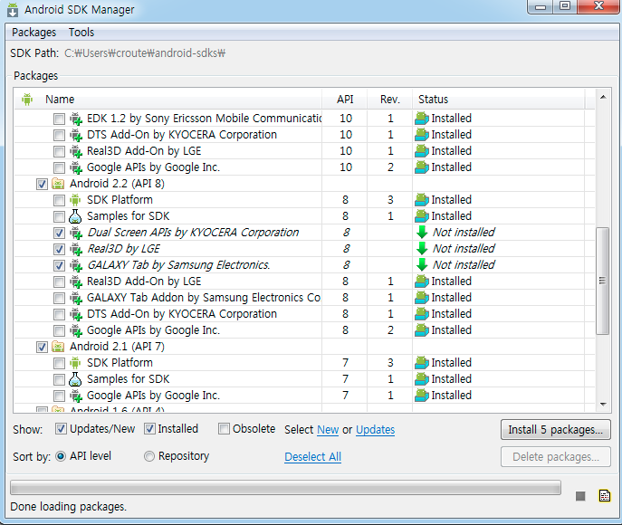Uncheck GALAXY Tab by Samsung Electronics checkbox

59,265
